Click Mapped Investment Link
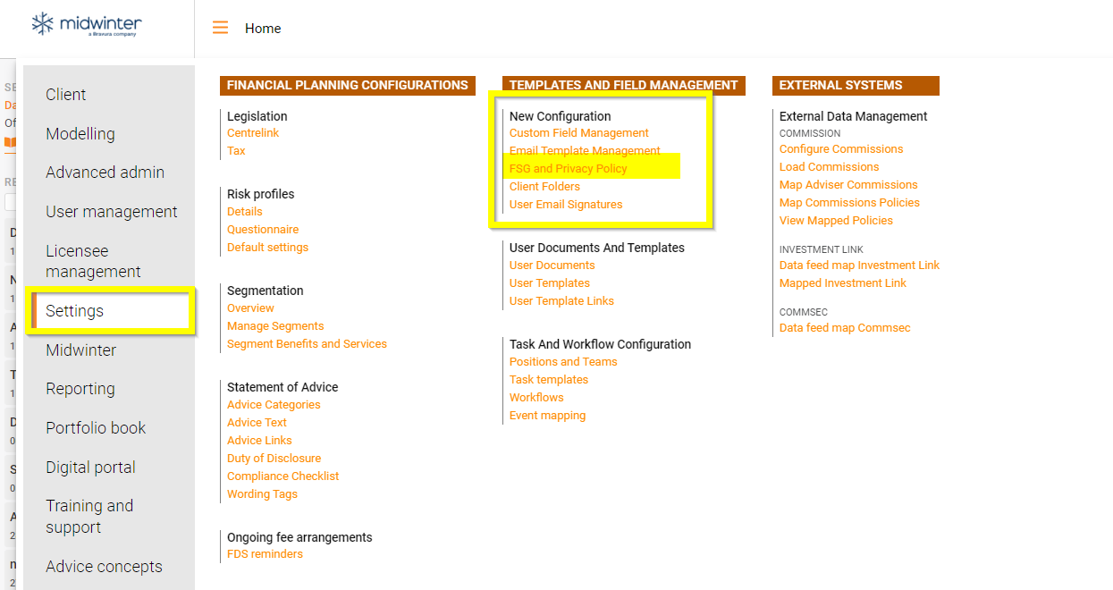This screenshot has height=590, width=1113. (843, 283)
